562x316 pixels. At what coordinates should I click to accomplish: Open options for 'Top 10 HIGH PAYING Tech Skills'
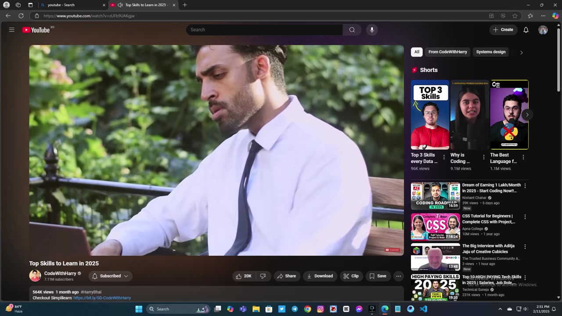[525, 278]
